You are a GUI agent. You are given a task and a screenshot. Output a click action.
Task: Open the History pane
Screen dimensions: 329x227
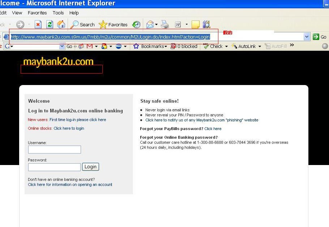(x=136, y=25)
